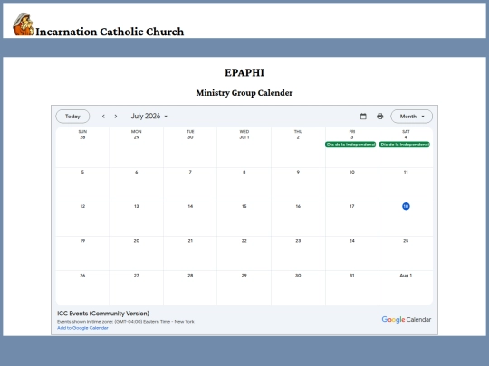Select date 9 in the calendar

298,172
